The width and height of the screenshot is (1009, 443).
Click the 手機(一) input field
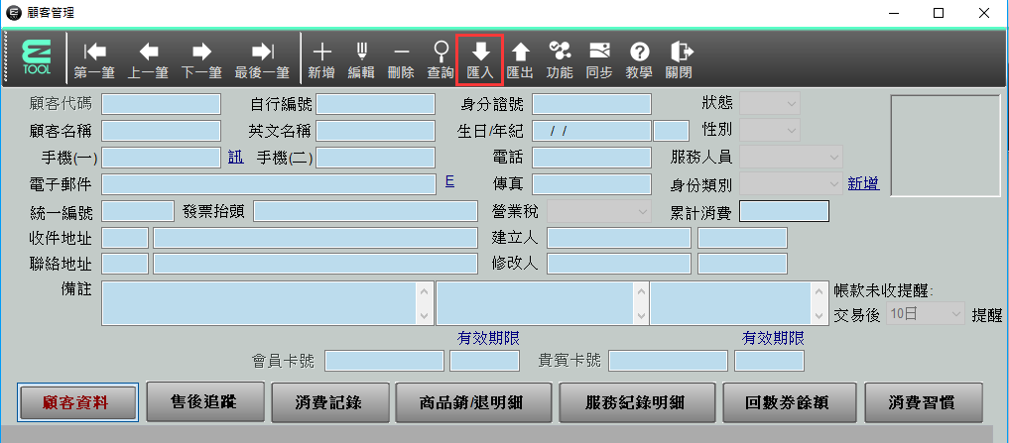pyautogui.click(x=161, y=158)
